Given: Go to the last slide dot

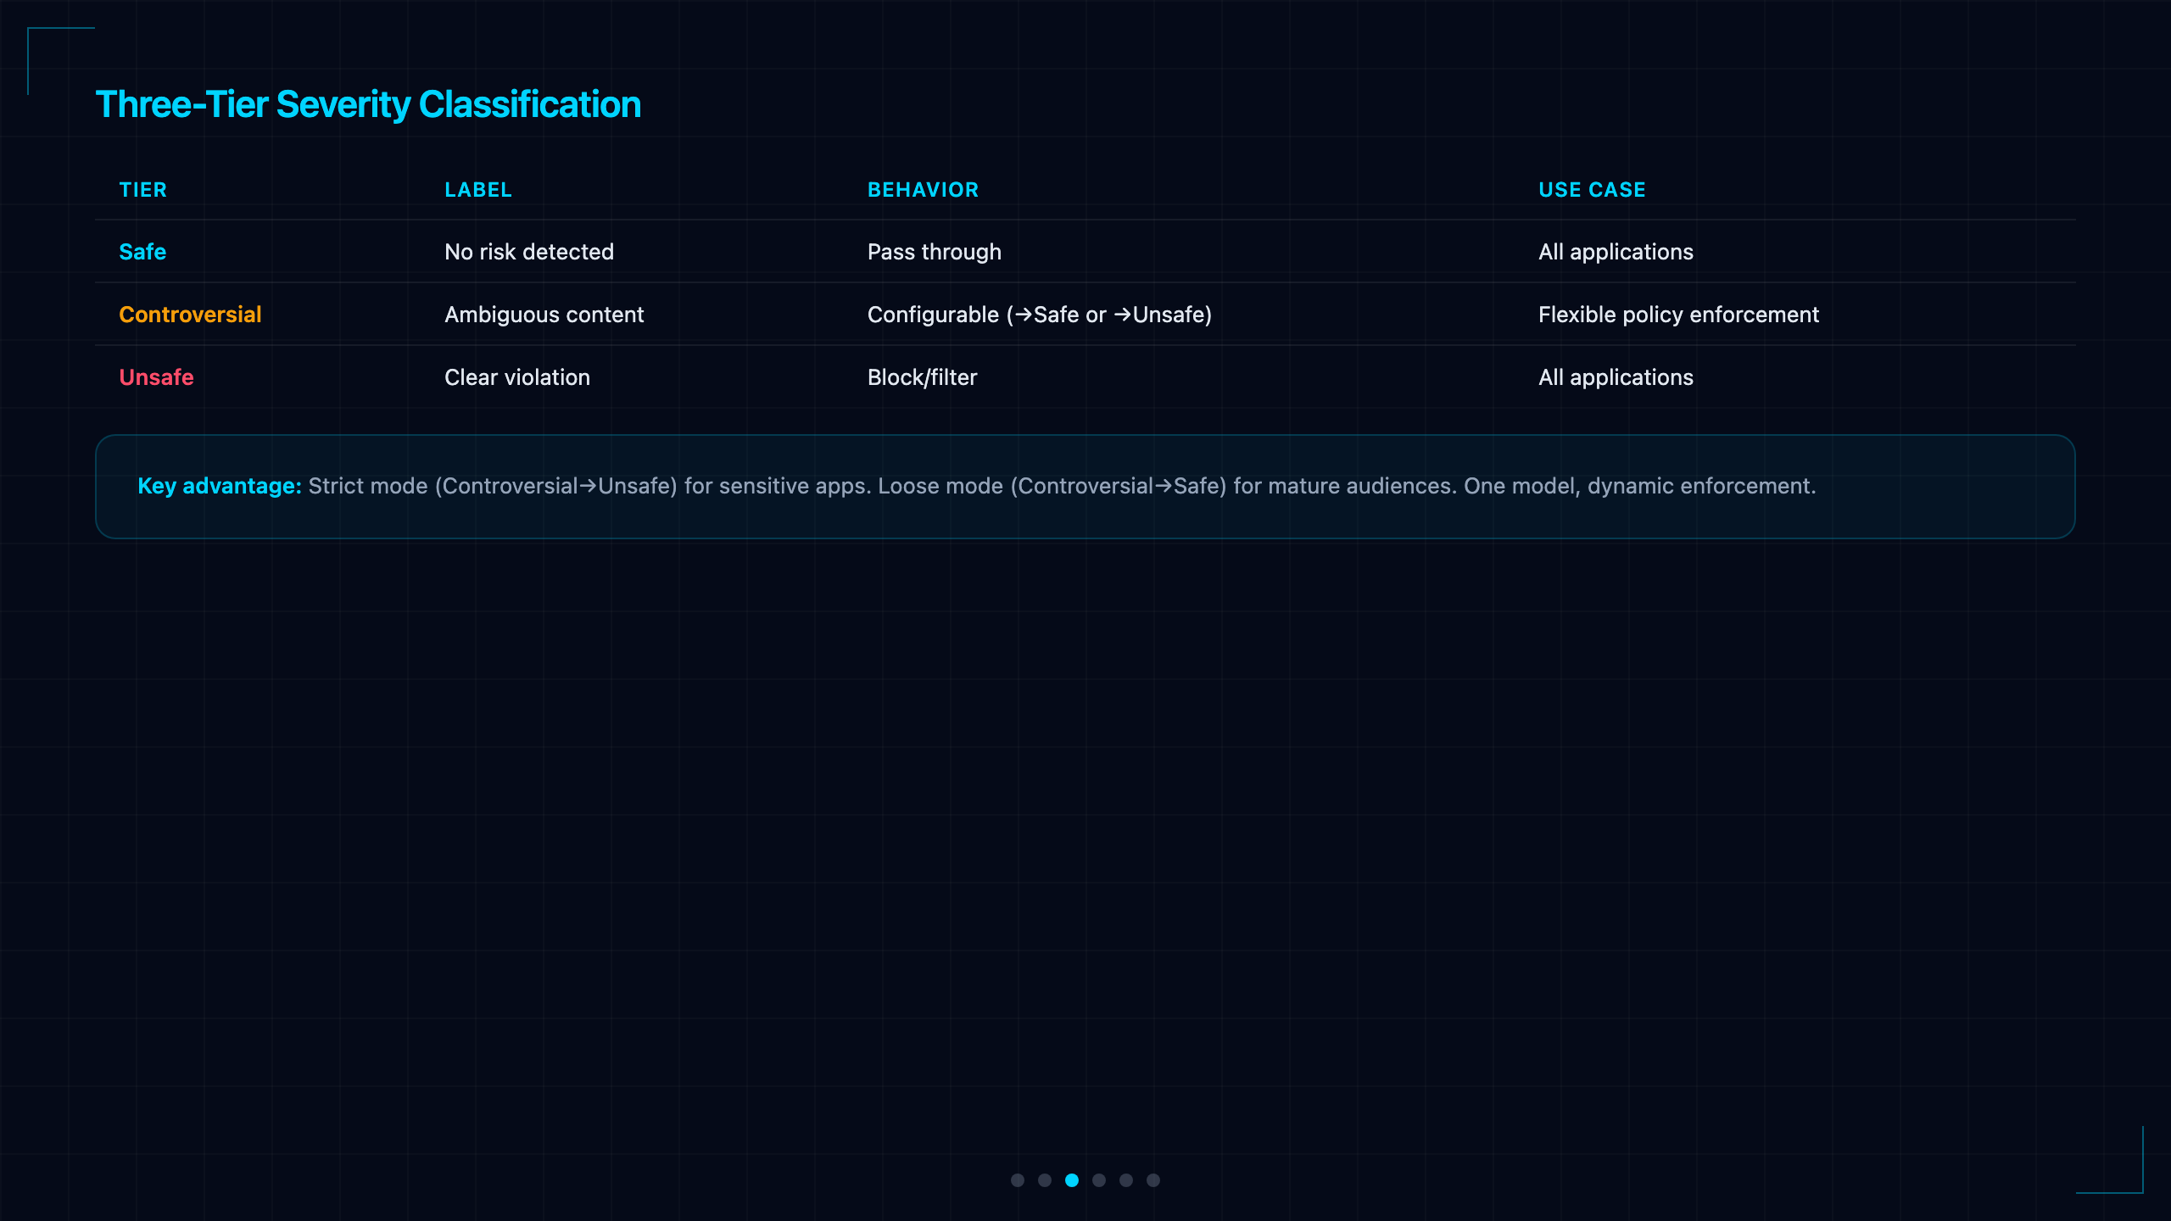Looking at the screenshot, I should coord(1153,1180).
